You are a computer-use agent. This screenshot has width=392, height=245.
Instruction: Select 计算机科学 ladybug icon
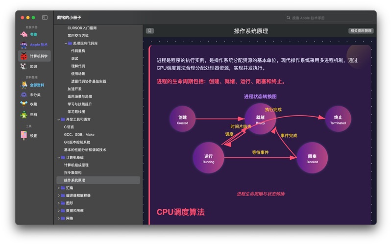(24, 56)
